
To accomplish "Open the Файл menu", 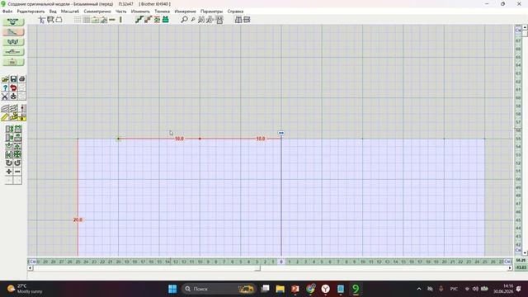I will click(7, 11).
